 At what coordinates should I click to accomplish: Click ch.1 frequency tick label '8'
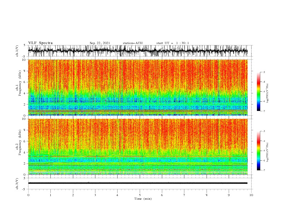[25, 71]
